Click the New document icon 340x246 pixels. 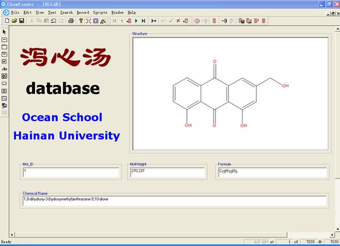click(7, 21)
